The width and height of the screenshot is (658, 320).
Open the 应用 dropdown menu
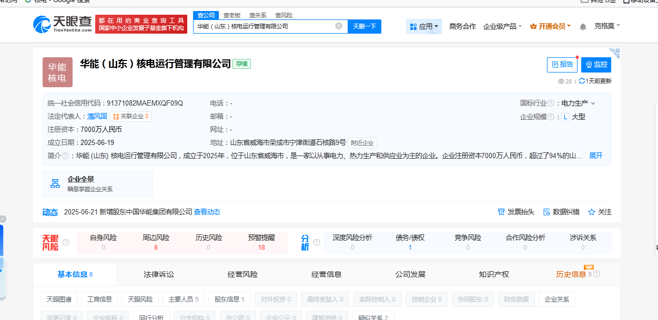click(x=423, y=26)
